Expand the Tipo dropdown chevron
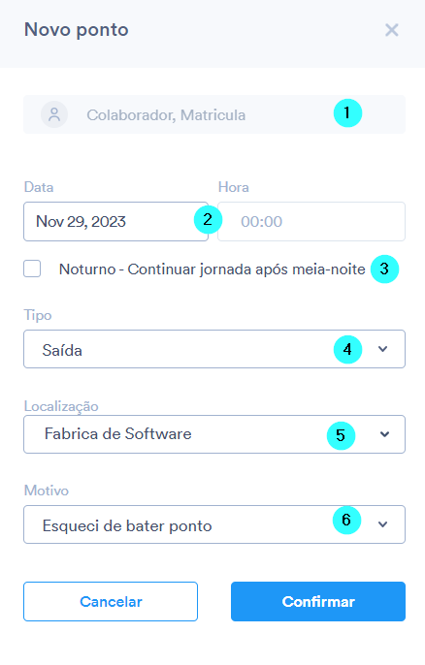The width and height of the screenshot is (425, 665). [383, 349]
